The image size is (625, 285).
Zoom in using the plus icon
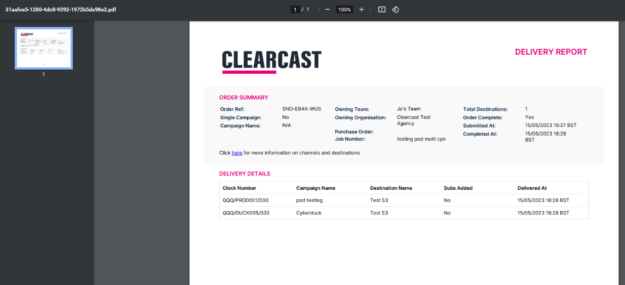click(361, 9)
